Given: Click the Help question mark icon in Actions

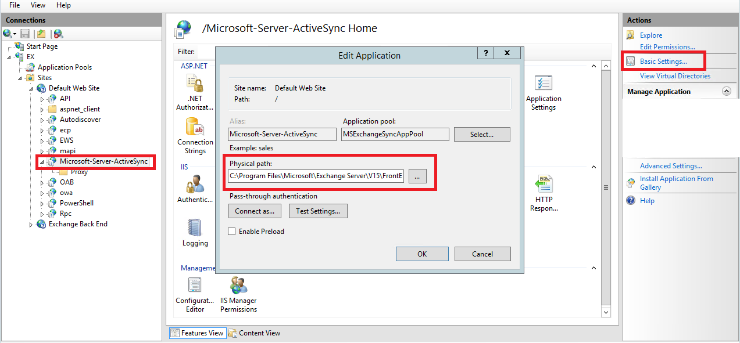Looking at the screenshot, I should click(x=631, y=201).
